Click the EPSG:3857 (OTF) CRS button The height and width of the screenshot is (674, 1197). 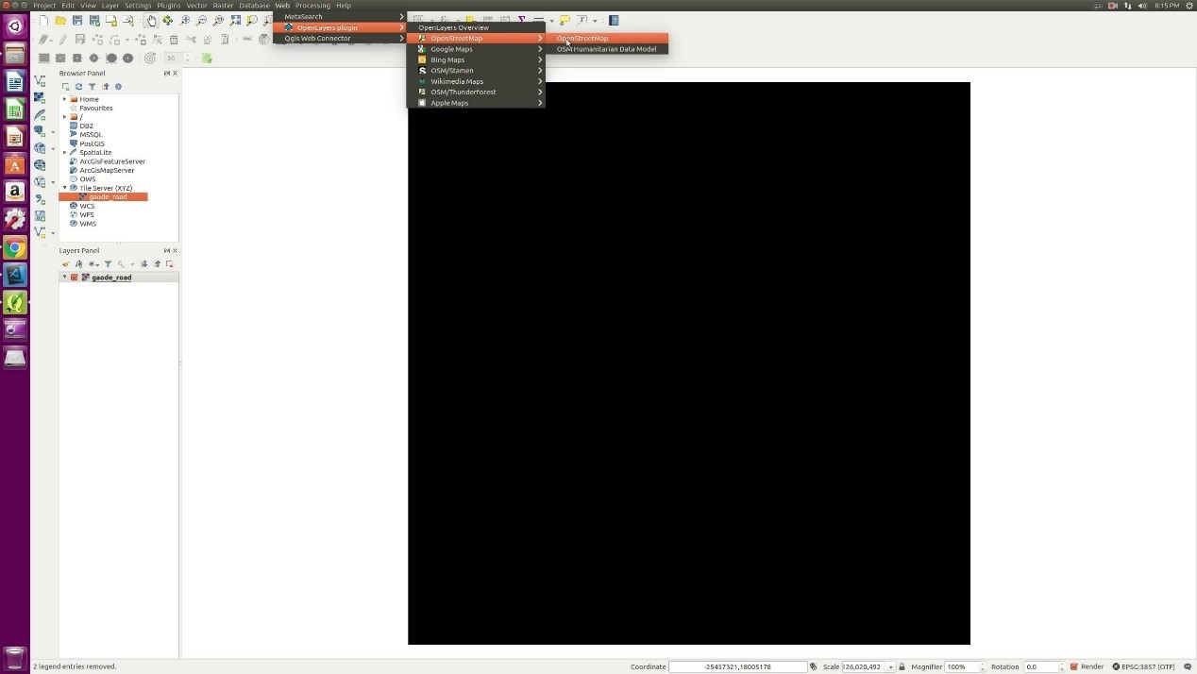coord(1143,666)
